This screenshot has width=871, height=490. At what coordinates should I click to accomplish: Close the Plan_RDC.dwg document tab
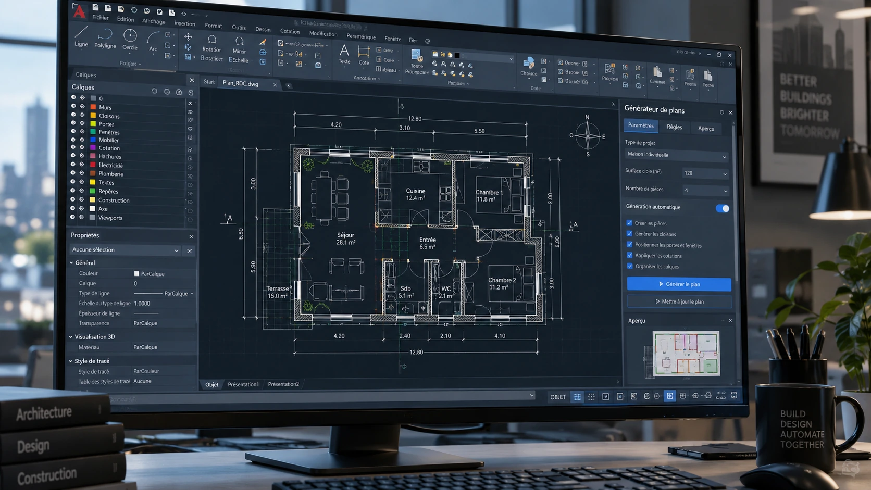(x=275, y=85)
